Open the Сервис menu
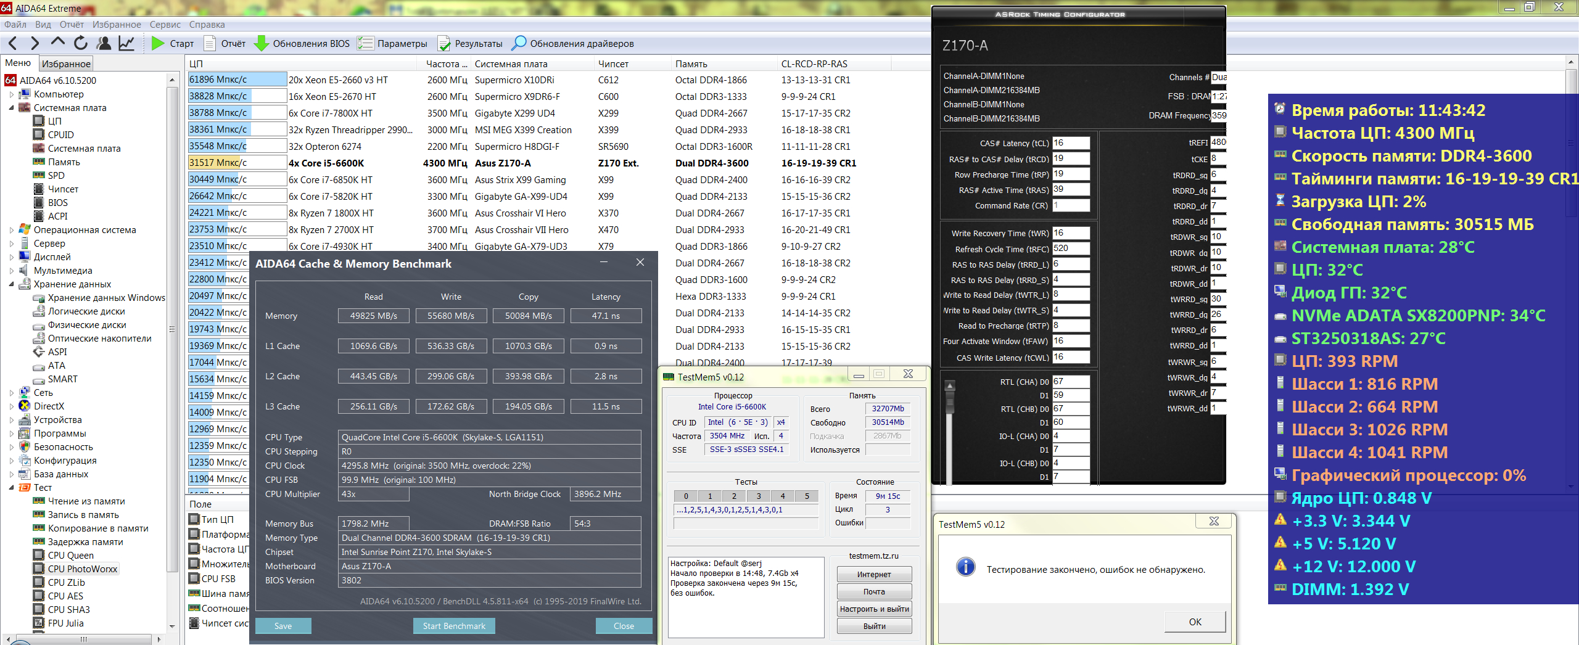The image size is (1579, 645). [165, 25]
